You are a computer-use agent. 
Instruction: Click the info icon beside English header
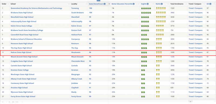(x=148, y=4)
